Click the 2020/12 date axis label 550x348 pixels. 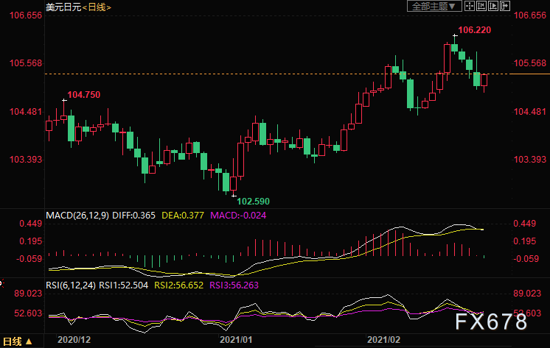(x=74, y=340)
